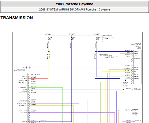This screenshot has height=123, width=149.
Task: Click the "GRN/GRY" wire label at pin 8
Action: tap(33, 87)
